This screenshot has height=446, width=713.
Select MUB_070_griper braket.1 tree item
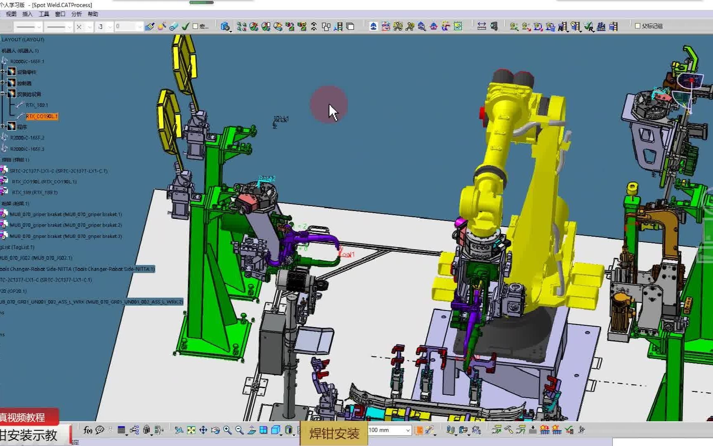point(66,214)
